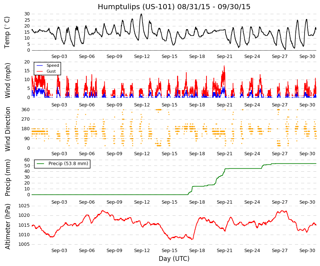The width and height of the screenshot is (320, 266).
Task: Click the Sep-18 tick under precipitation chart
Action: (x=197, y=202)
